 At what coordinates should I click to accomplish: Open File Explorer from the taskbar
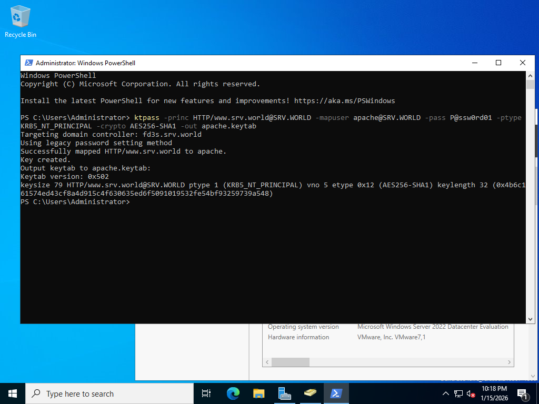click(x=258, y=393)
